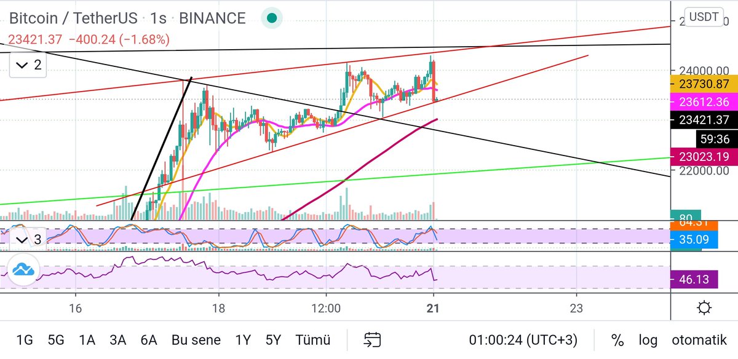Click the 12:00 time axis label

(x=327, y=308)
